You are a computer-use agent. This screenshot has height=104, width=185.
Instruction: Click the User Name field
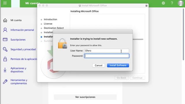107,51
